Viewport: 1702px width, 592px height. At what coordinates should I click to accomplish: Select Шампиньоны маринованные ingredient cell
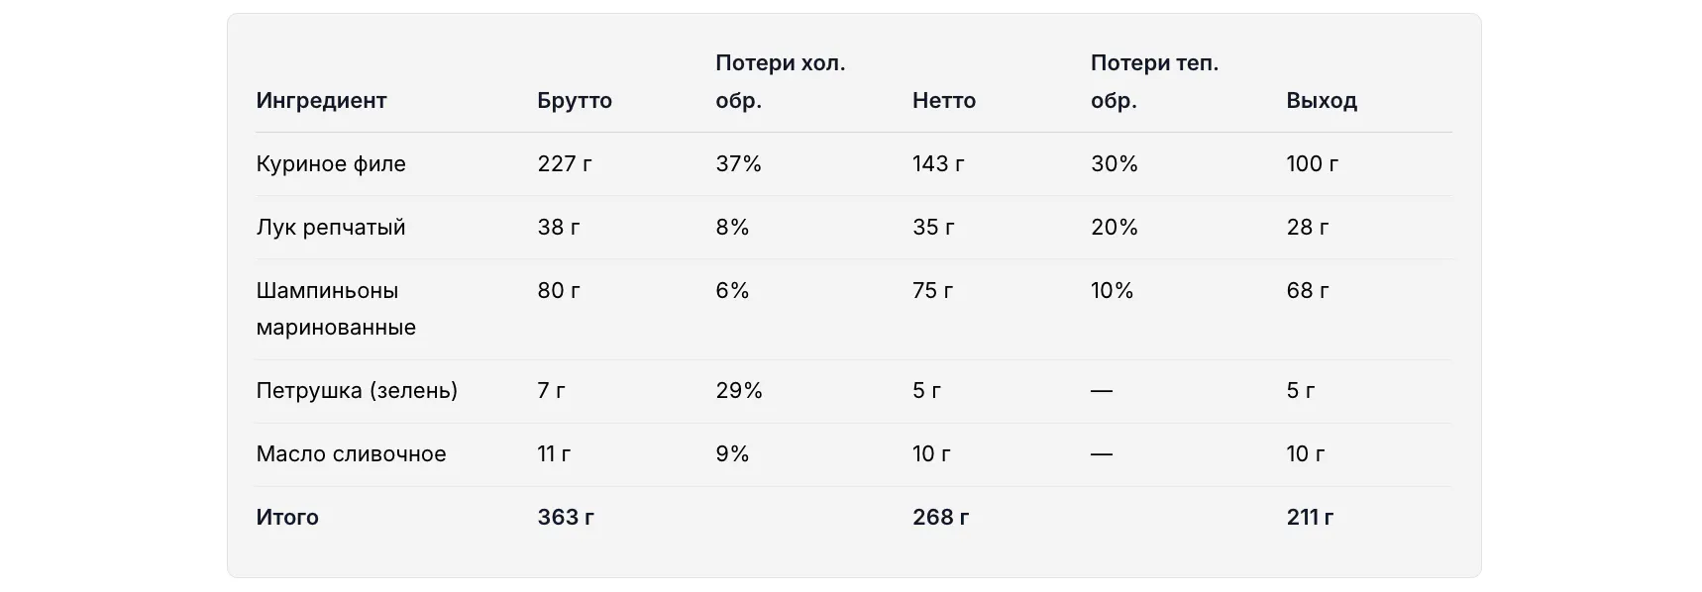(336, 309)
